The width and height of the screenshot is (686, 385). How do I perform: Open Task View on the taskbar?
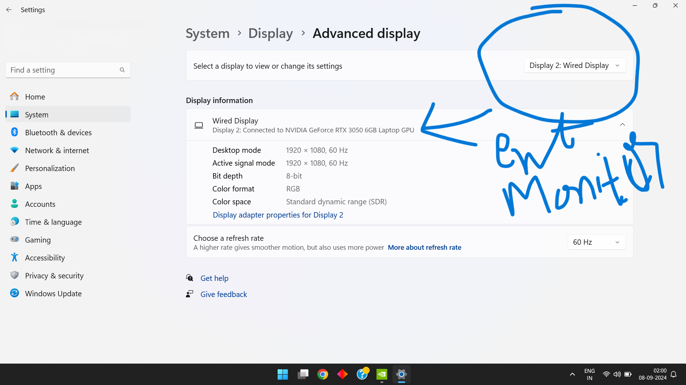point(303,374)
